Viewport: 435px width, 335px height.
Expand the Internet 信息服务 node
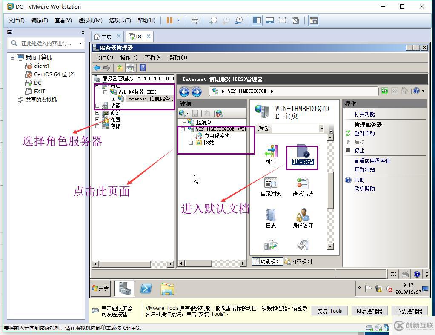[x=113, y=99]
